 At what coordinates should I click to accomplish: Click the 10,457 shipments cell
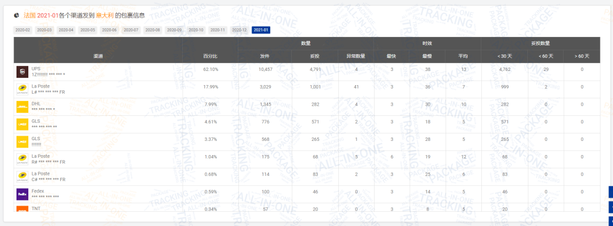pos(265,69)
